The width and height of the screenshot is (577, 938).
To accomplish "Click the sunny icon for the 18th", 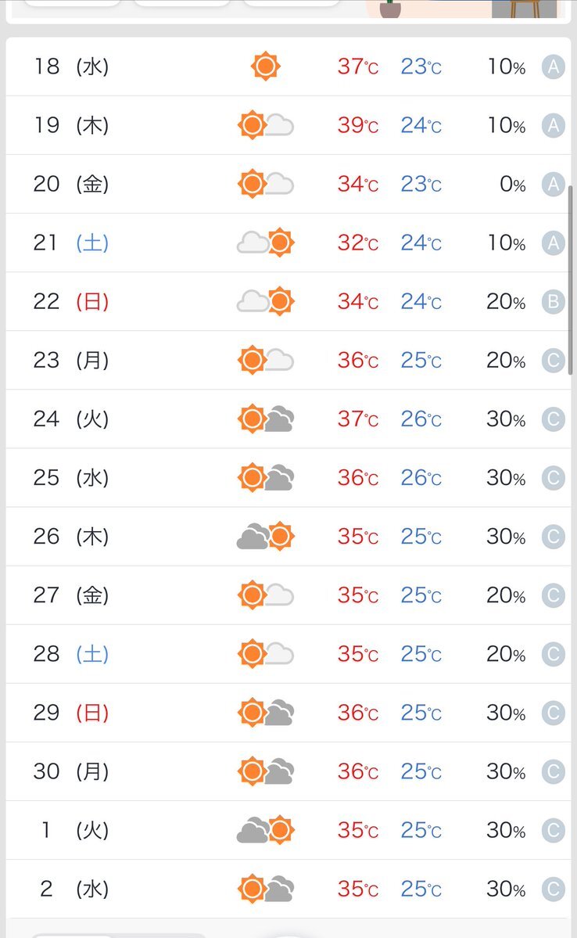I will pos(266,66).
